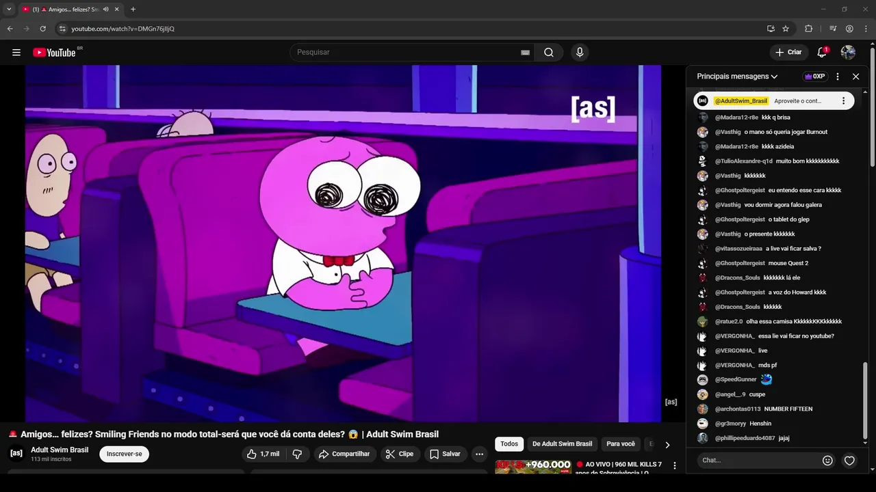
Task: Create a clip with Clipe button
Action: (x=399, y=454)
